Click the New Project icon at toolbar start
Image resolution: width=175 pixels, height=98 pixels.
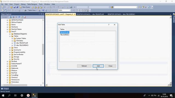click(3, 7)
